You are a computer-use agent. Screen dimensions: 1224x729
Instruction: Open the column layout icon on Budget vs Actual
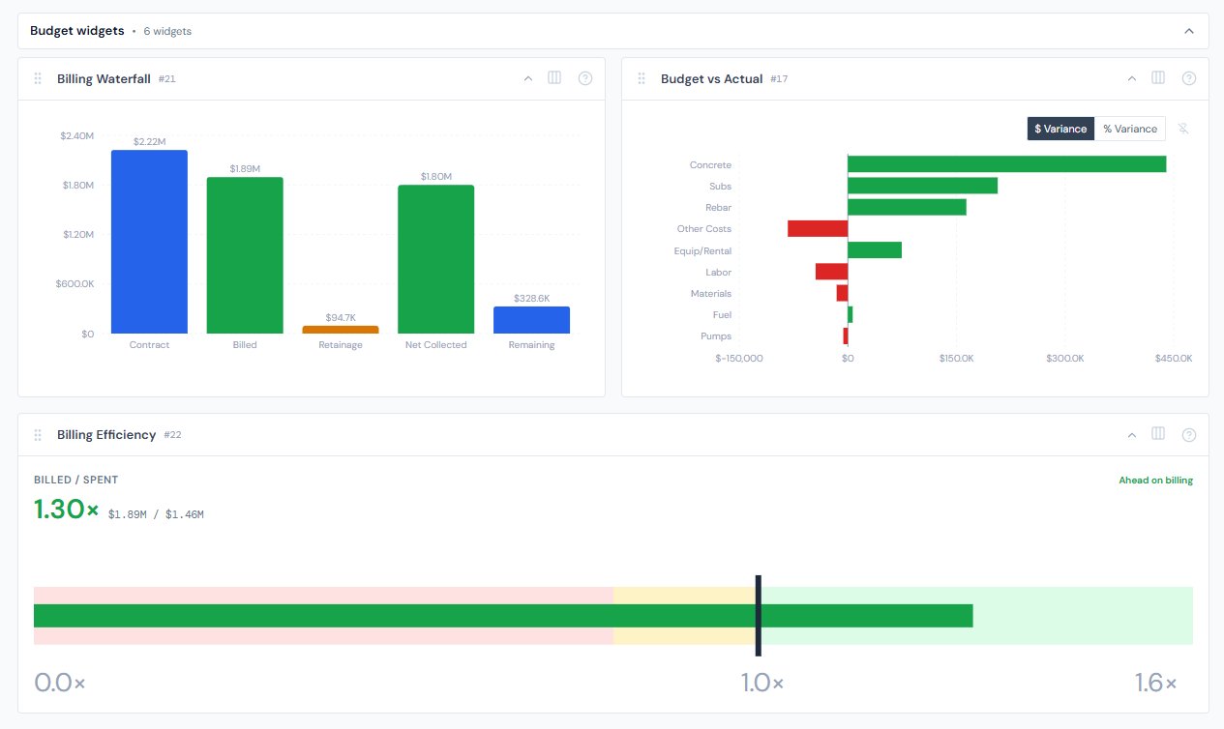1158,78
